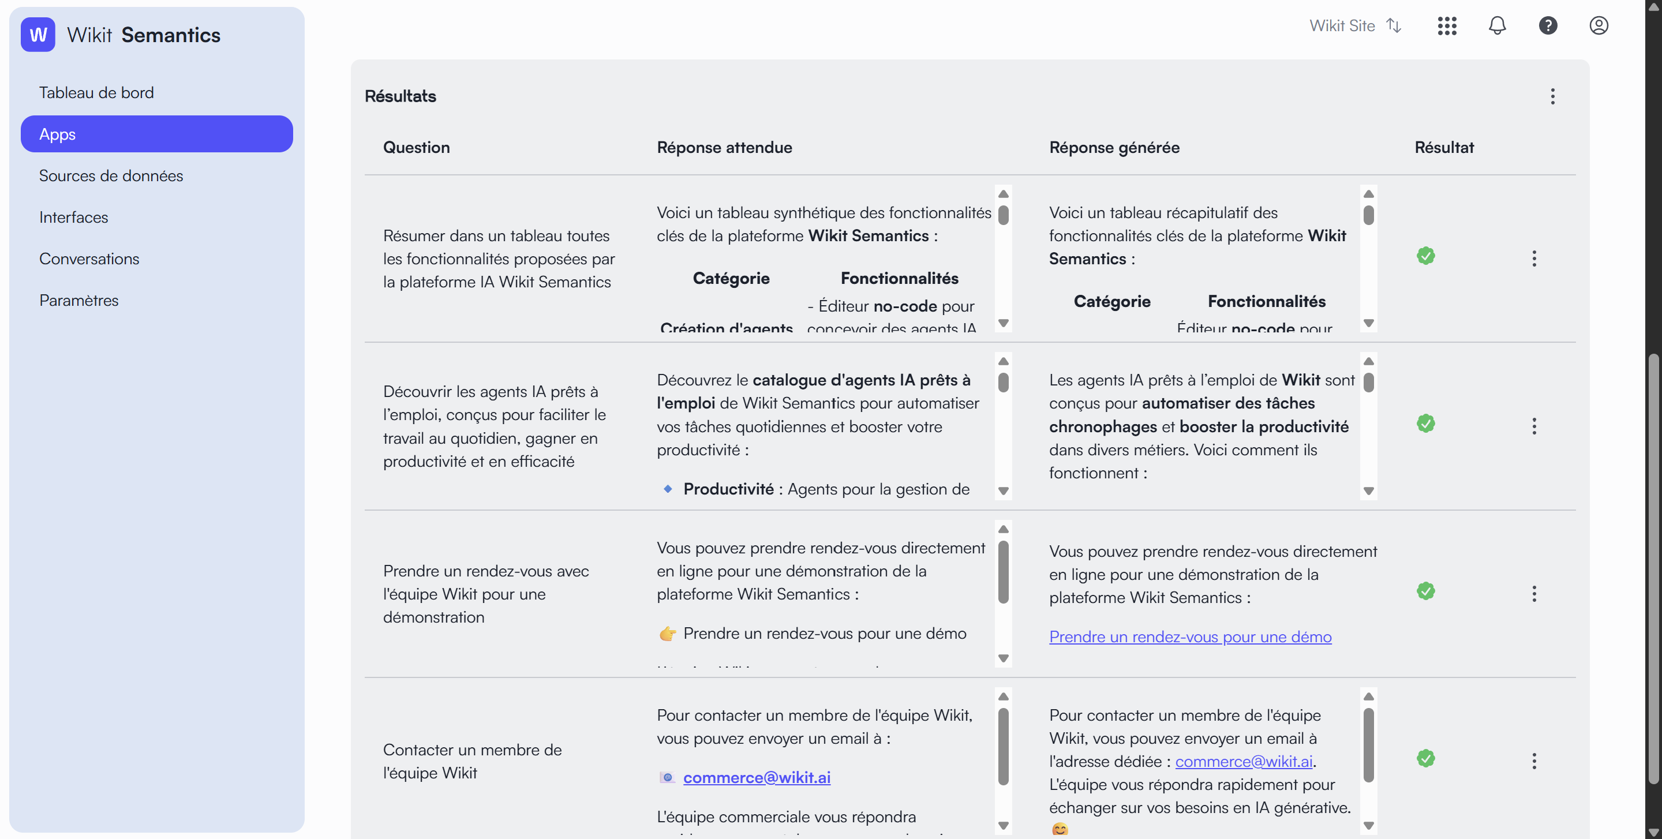The image size is (1662, 839).
Task: Select Paramètres in the sidebar
Action: (x=78, y=301)
